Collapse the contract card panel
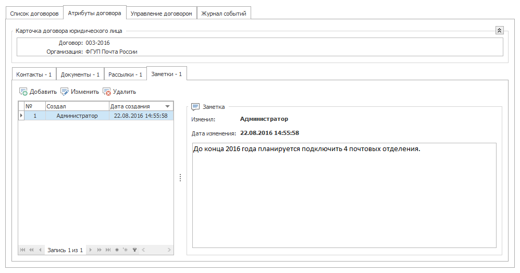 500,30
